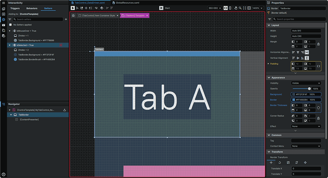Switch to the mobile device preview icon
Screen dimensions: 328x178
(x=230, y=8)
